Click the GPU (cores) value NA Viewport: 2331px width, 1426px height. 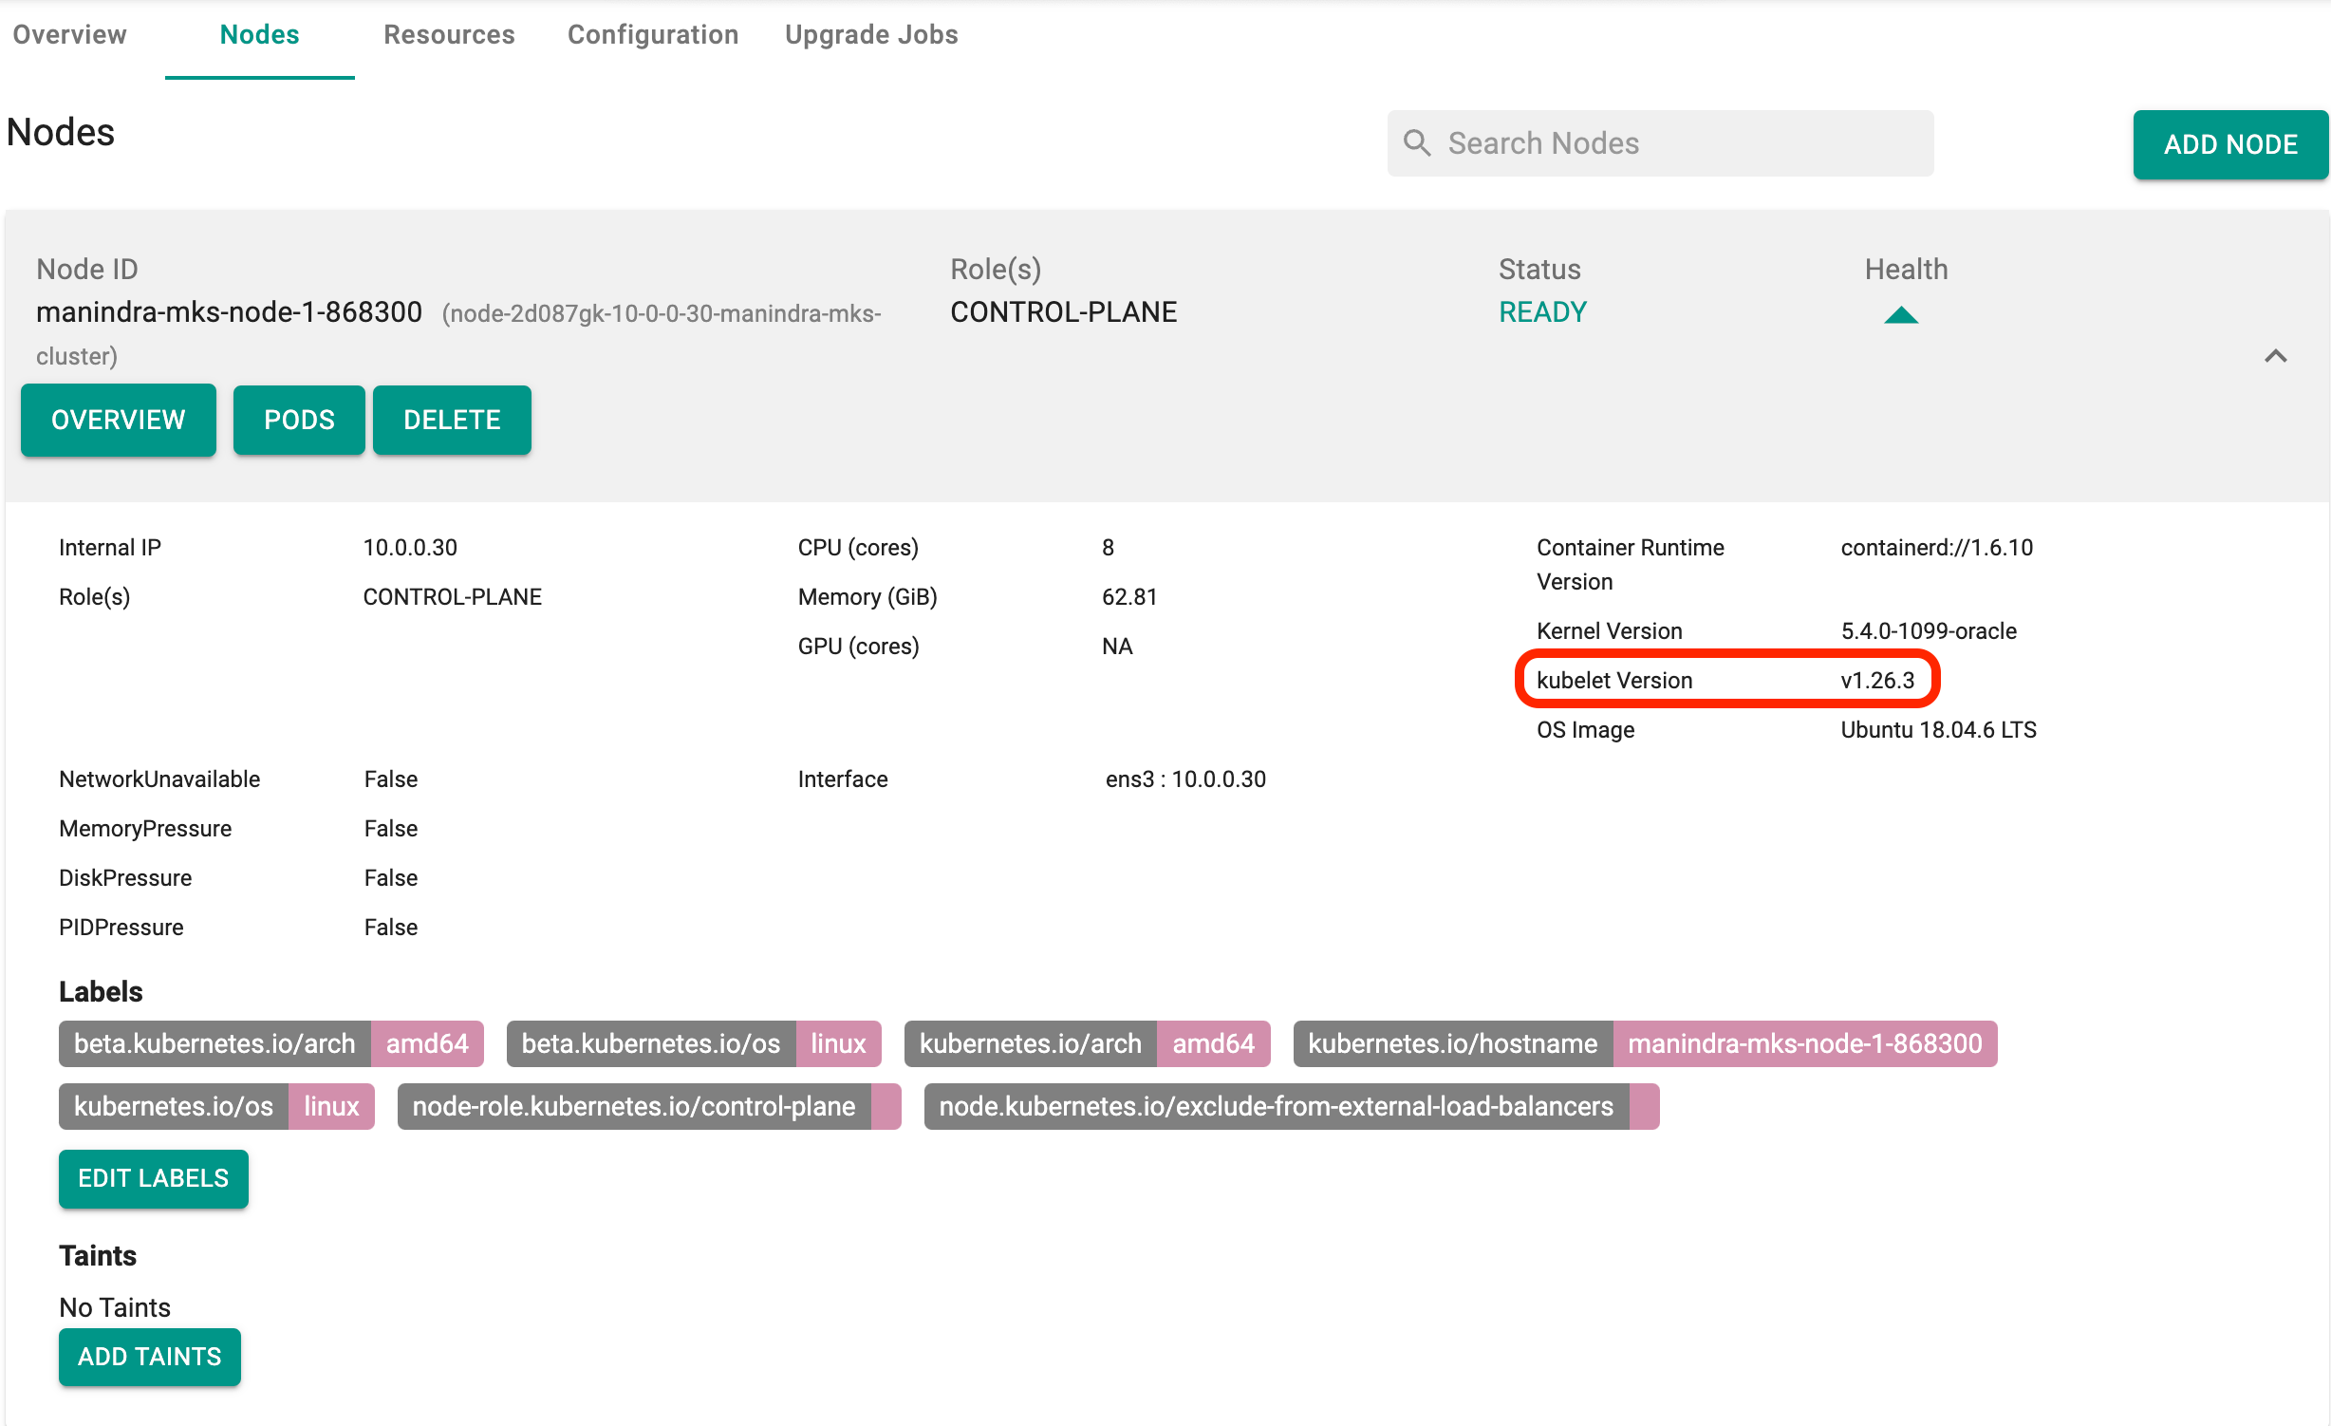(x=1117, y=647)
